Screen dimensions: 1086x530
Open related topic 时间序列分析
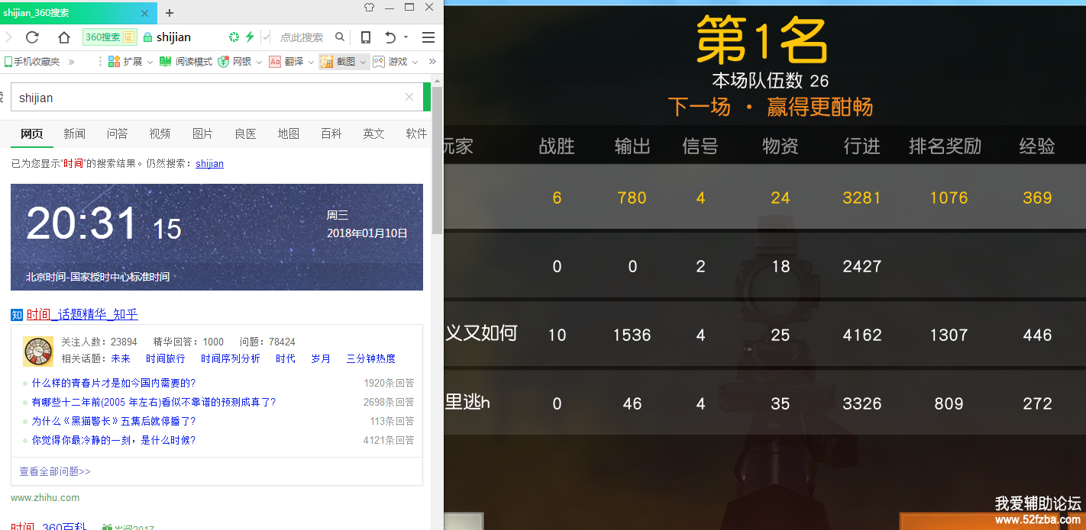(x=231, y=358)
